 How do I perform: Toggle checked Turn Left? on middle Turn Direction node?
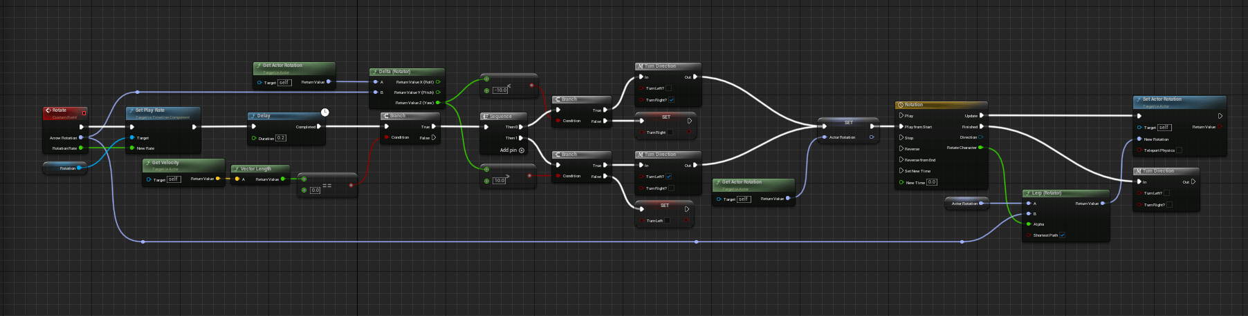pyautogui.click(x=668, y=177)
